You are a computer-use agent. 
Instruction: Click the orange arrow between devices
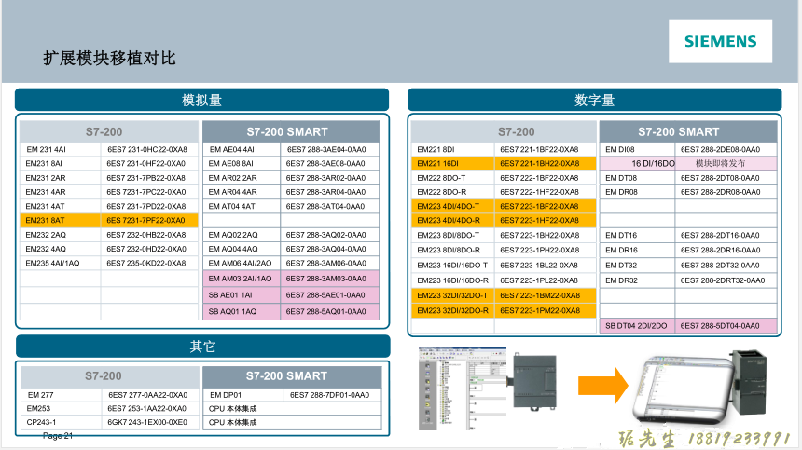click(603, 386)
